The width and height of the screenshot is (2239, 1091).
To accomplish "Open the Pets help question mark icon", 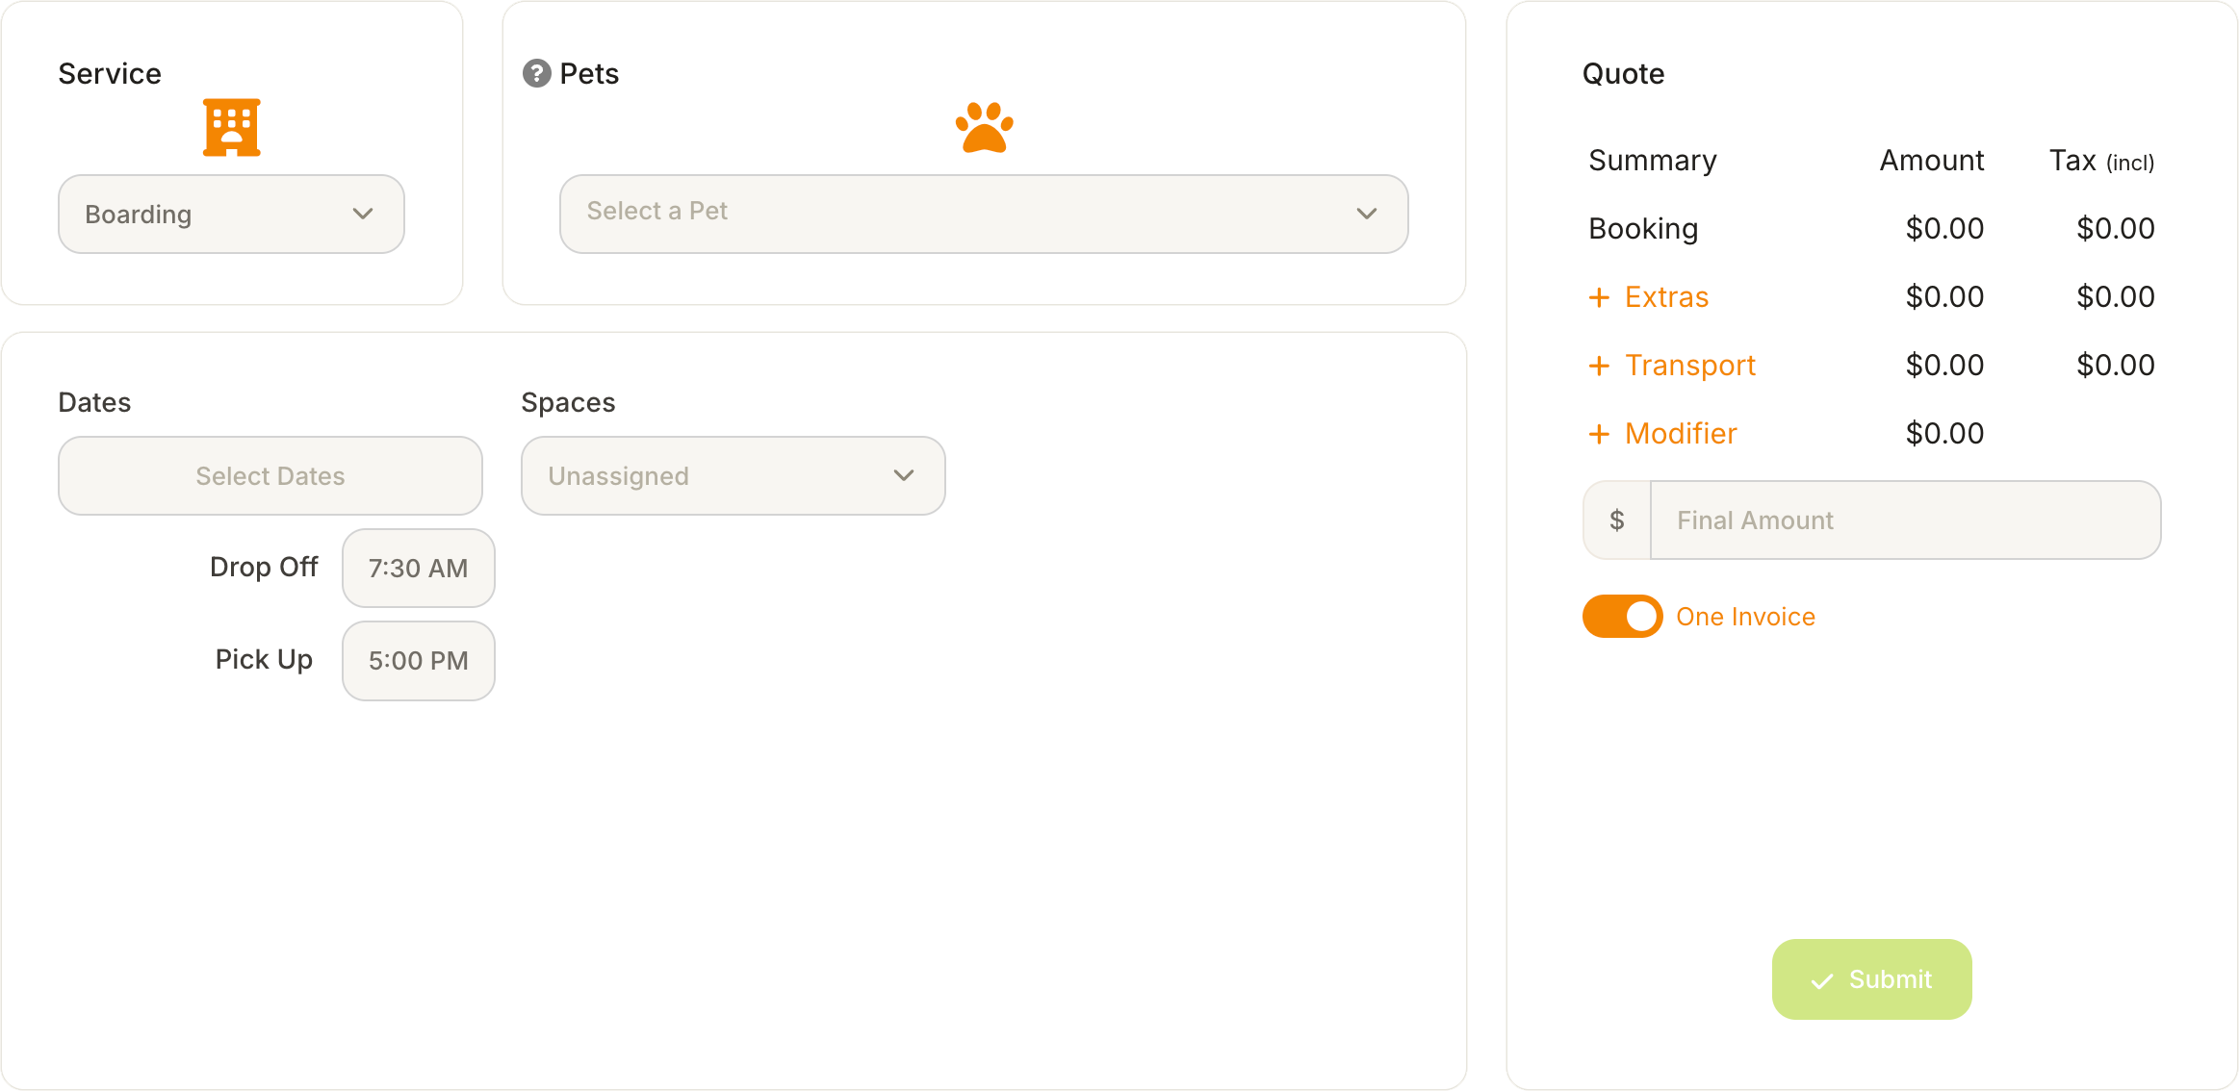I will 536,73.
